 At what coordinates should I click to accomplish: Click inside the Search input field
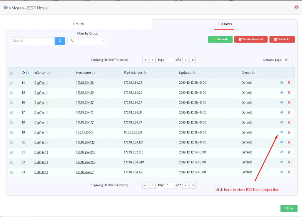(32, 41)
